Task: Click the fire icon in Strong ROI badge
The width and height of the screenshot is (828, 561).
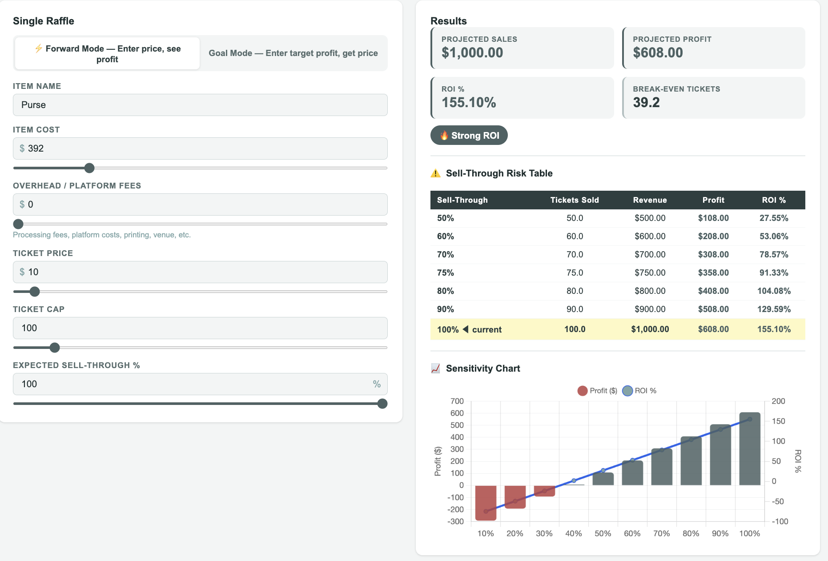Action: [x=444, y=135]
